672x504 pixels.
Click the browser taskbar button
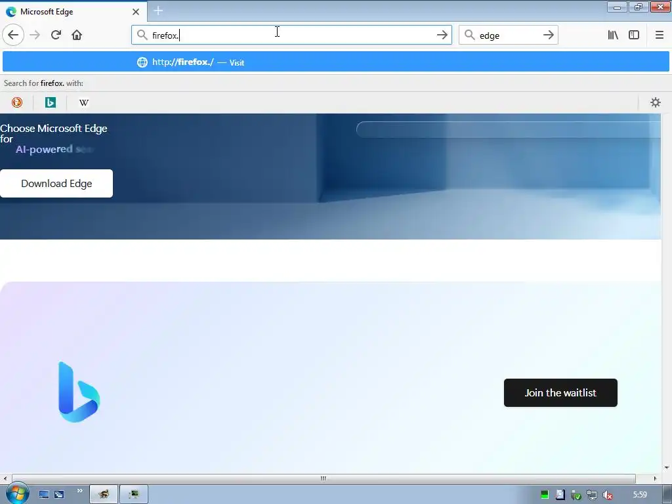click(x=103, y=495)
